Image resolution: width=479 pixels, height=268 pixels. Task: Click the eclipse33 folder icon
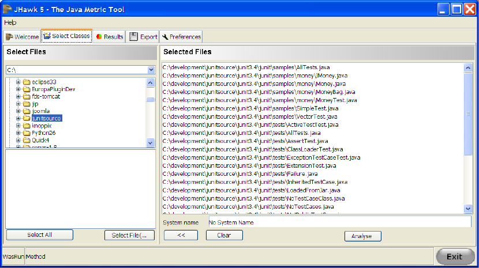27,82
